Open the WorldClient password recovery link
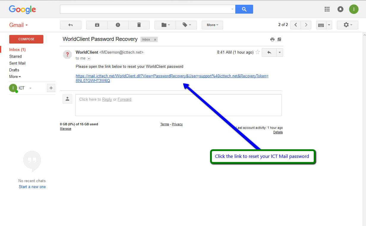366x226 pixels. [172, 76]
